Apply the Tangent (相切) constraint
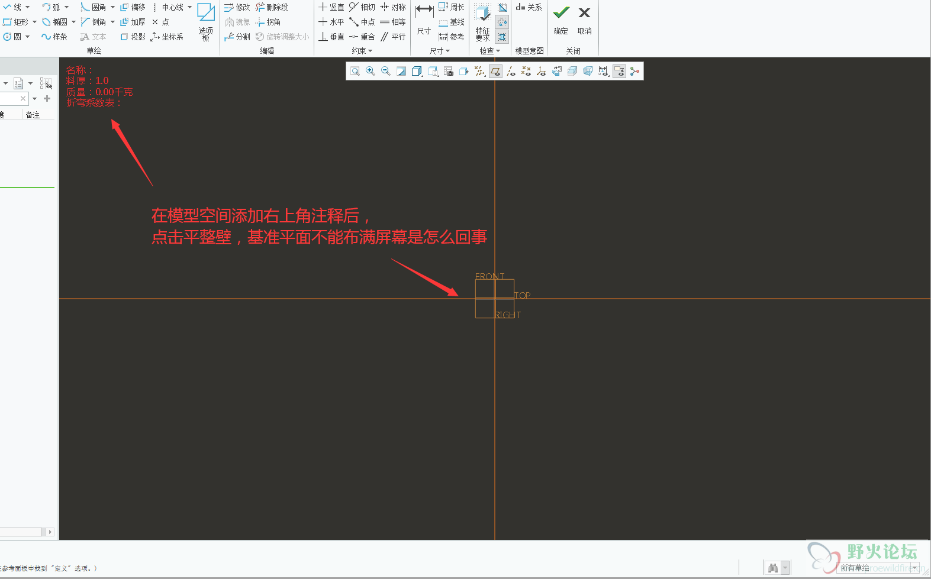Screen dimensions: 931x579 362,7
